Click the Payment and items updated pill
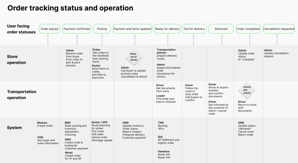The image size is (298, 163). point(132,29)
